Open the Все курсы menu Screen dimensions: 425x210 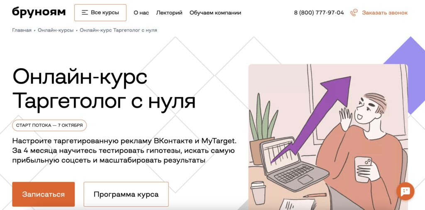(x=100, y=12)
